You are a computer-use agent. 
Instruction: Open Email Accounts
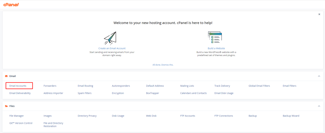click(x=18, y=86)
